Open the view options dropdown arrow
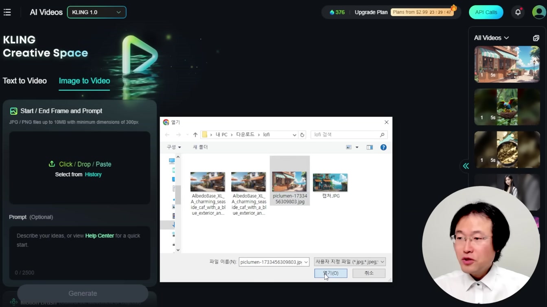This screenshot has width=547, height=307. pos(357,147)
